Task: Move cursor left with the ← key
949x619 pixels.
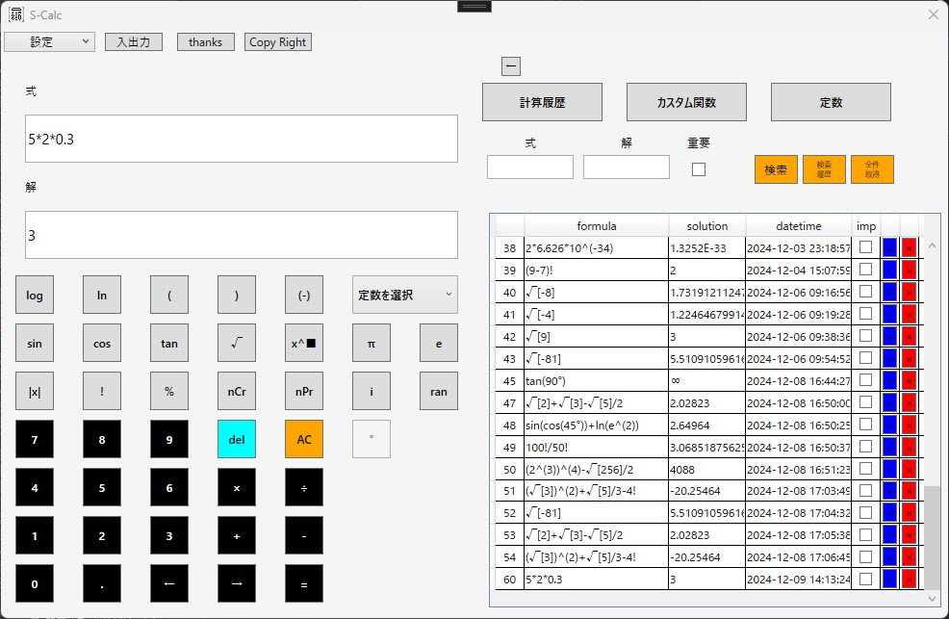Action: tap(169, 584)
